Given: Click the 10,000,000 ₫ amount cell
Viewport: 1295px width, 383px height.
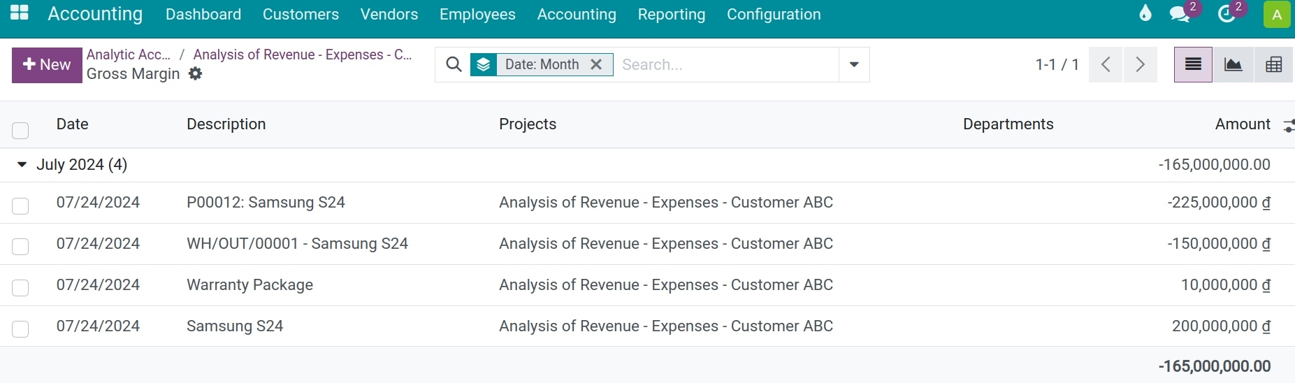Looking at the screenshot, I should point(1226,285).
